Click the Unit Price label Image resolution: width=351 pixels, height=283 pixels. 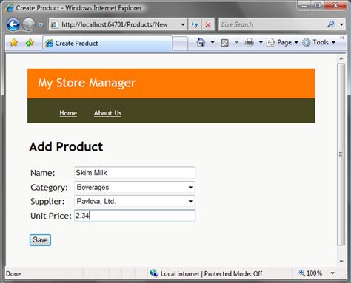[x=51, y=216]
